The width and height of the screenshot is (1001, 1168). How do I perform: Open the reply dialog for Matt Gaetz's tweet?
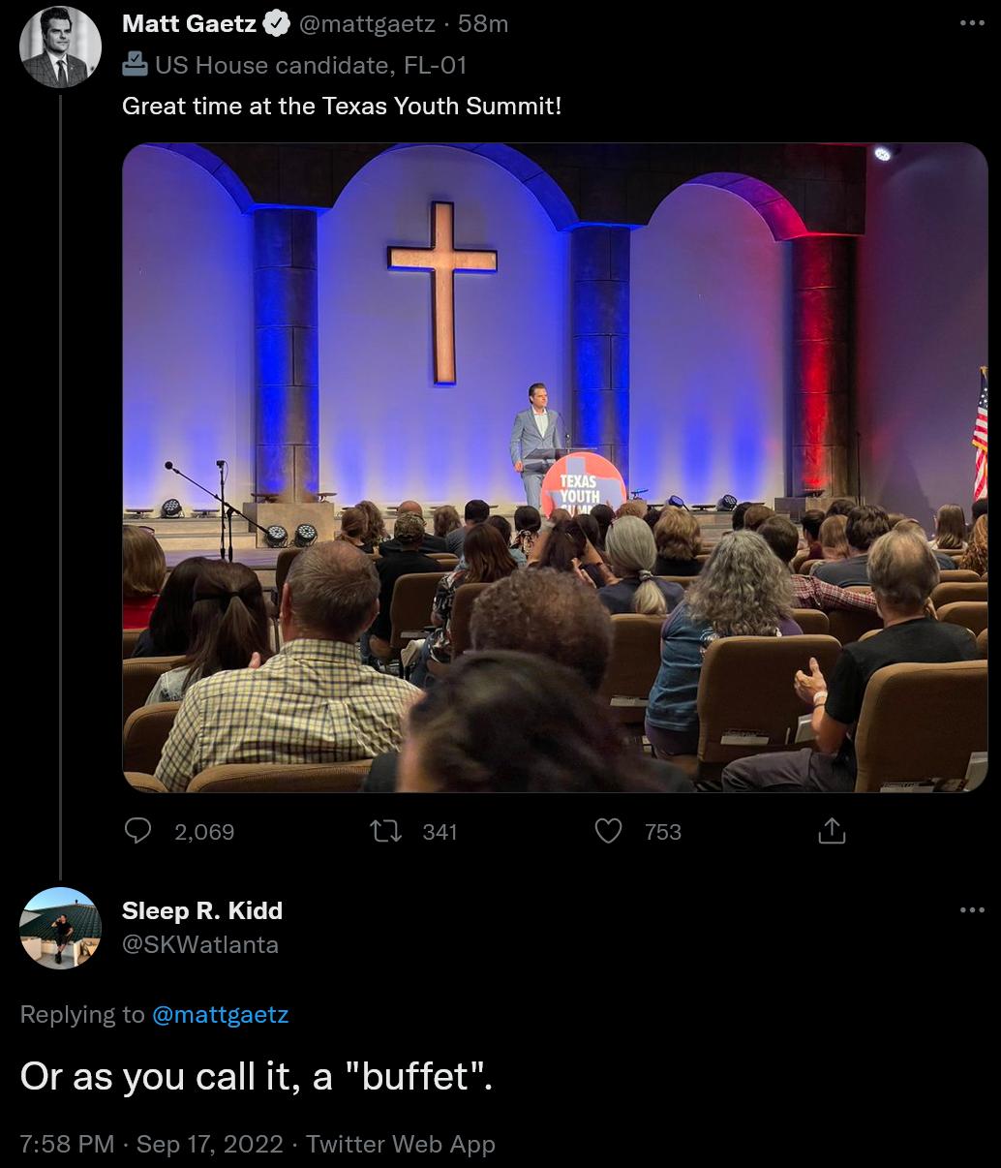click(x=138, y=831)
